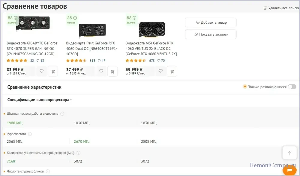Delete all lists via 'Удалить все списки'

(281, 8)
